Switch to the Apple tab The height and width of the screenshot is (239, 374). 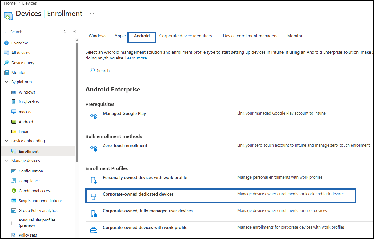pyautogui.click(x=120, y=36)
